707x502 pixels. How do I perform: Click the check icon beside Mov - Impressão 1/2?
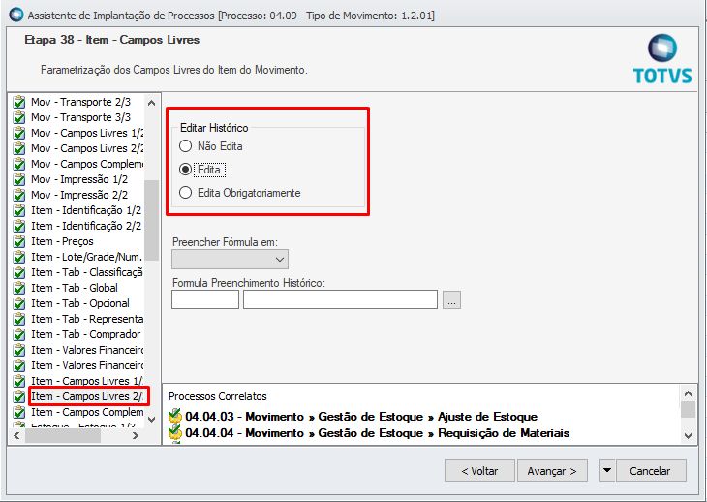coord(19,180)
